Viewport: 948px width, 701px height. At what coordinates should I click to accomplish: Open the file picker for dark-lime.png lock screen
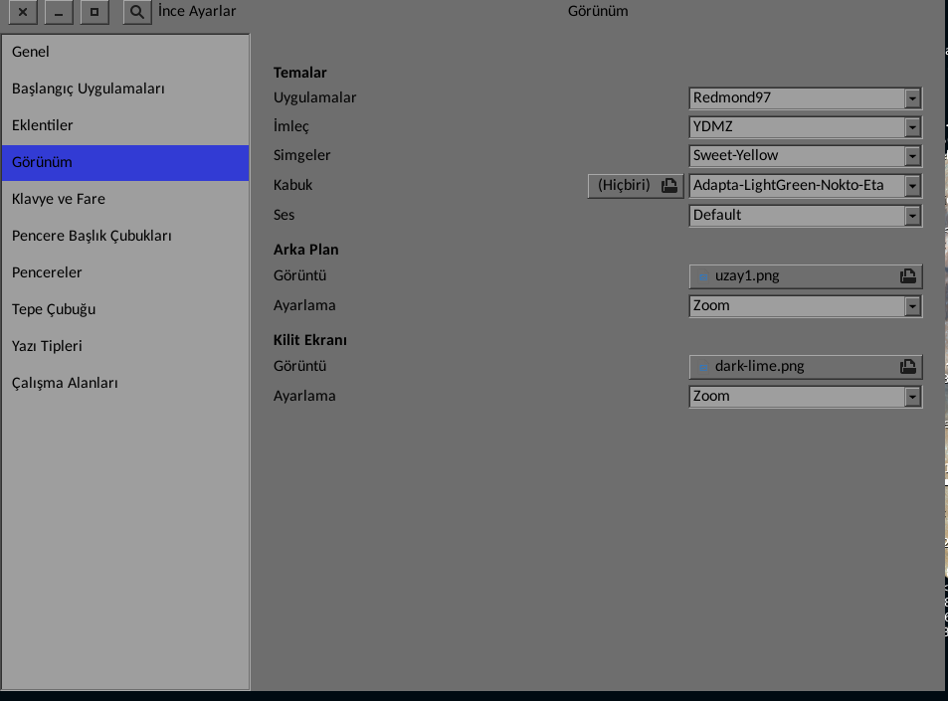[806, 367]
